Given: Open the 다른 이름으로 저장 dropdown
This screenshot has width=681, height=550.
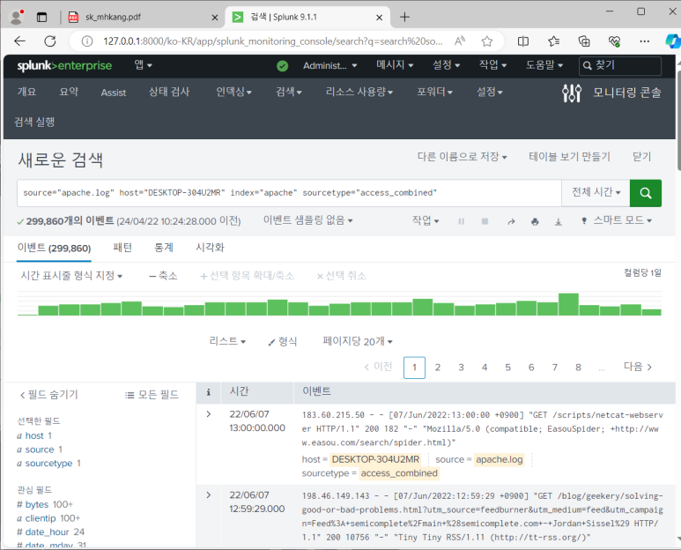Looking at the screenshot, I should click(x=463, y=156).
